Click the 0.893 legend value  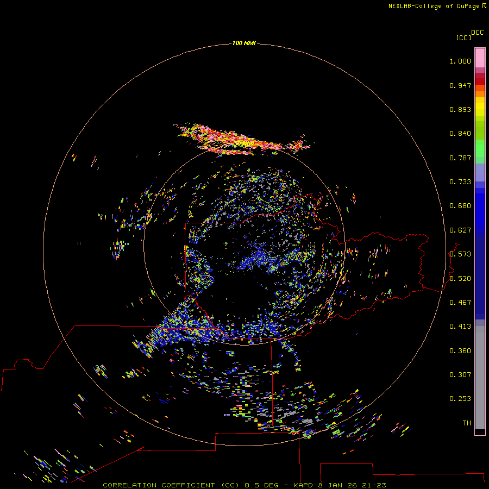pos(460,110)
